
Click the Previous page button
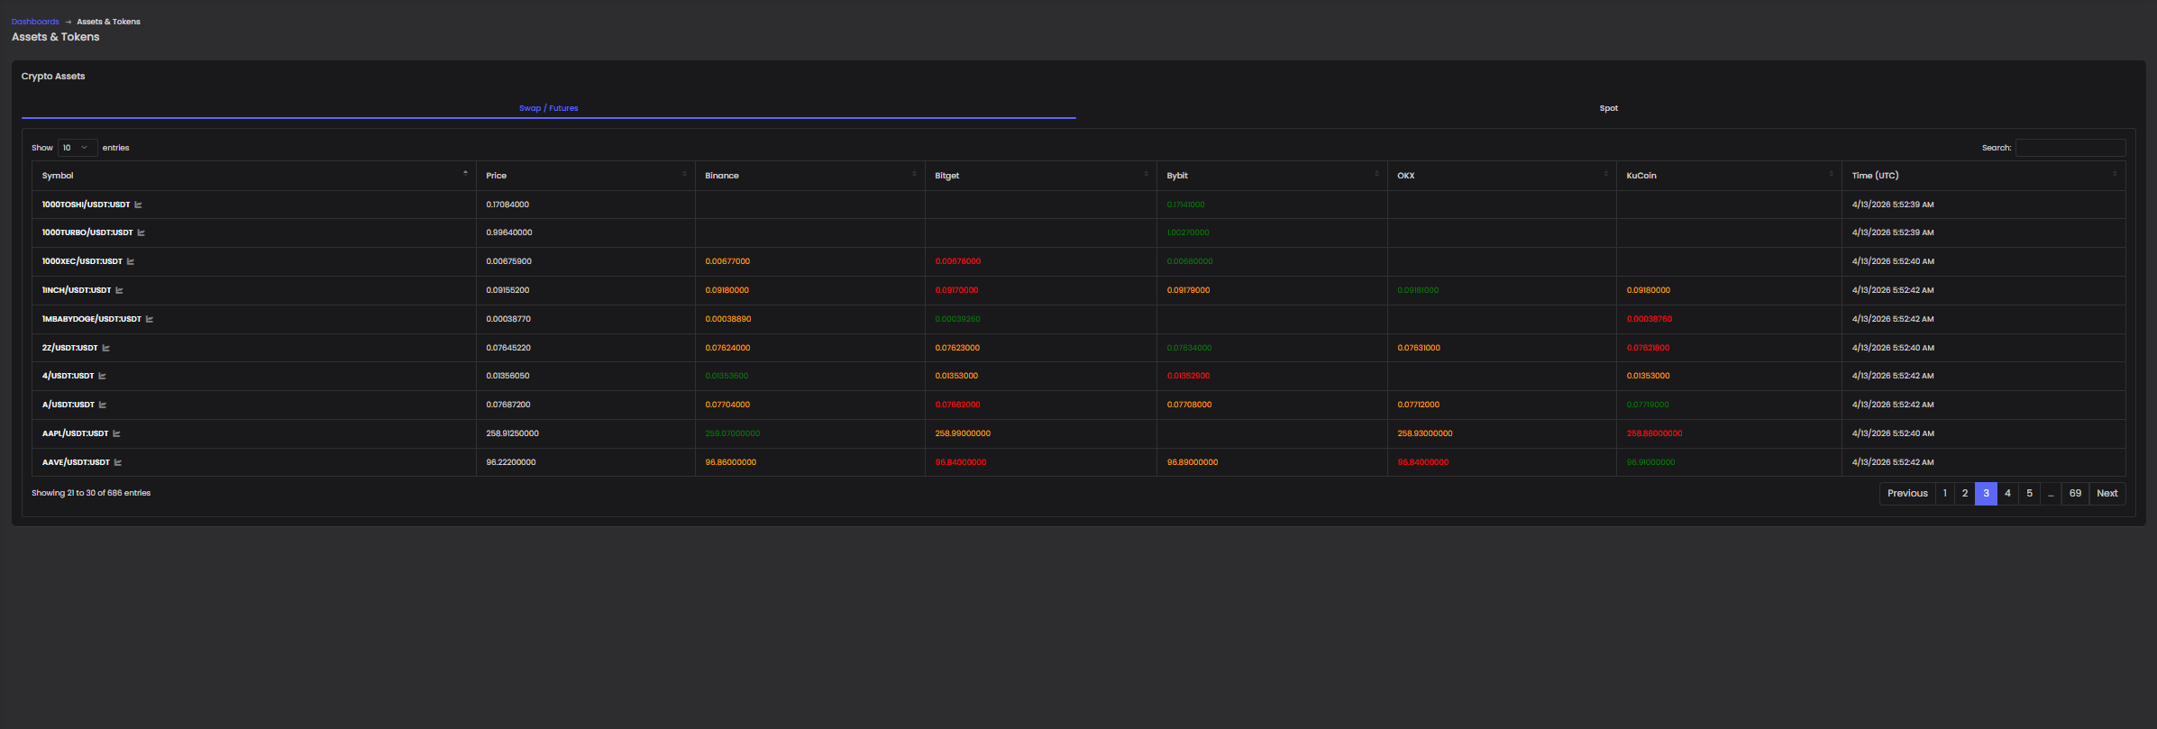coord(1907,493)
